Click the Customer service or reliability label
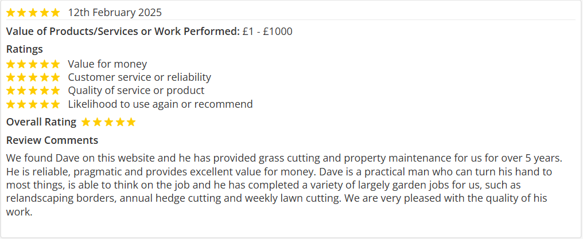Screen dimensions: 583x239 tap(139, 77)
